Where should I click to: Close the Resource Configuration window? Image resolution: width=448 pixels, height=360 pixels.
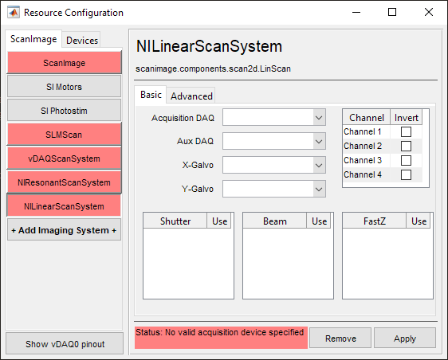point(429,12)
